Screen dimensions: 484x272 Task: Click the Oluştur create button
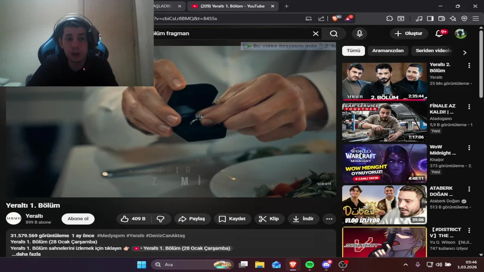pyautogui.click(x=409, y=34)
